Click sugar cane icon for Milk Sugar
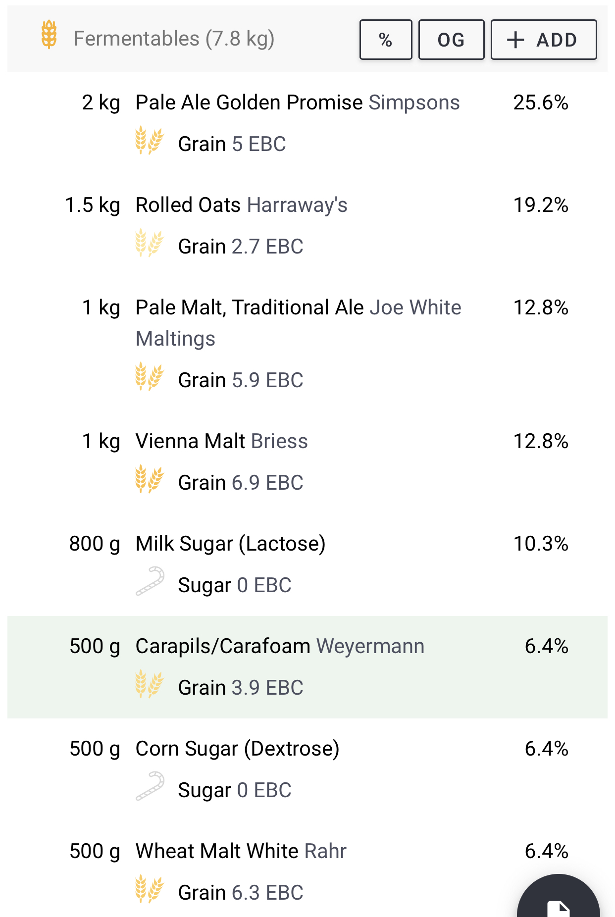The image size is (615, 917). [150, 581]
